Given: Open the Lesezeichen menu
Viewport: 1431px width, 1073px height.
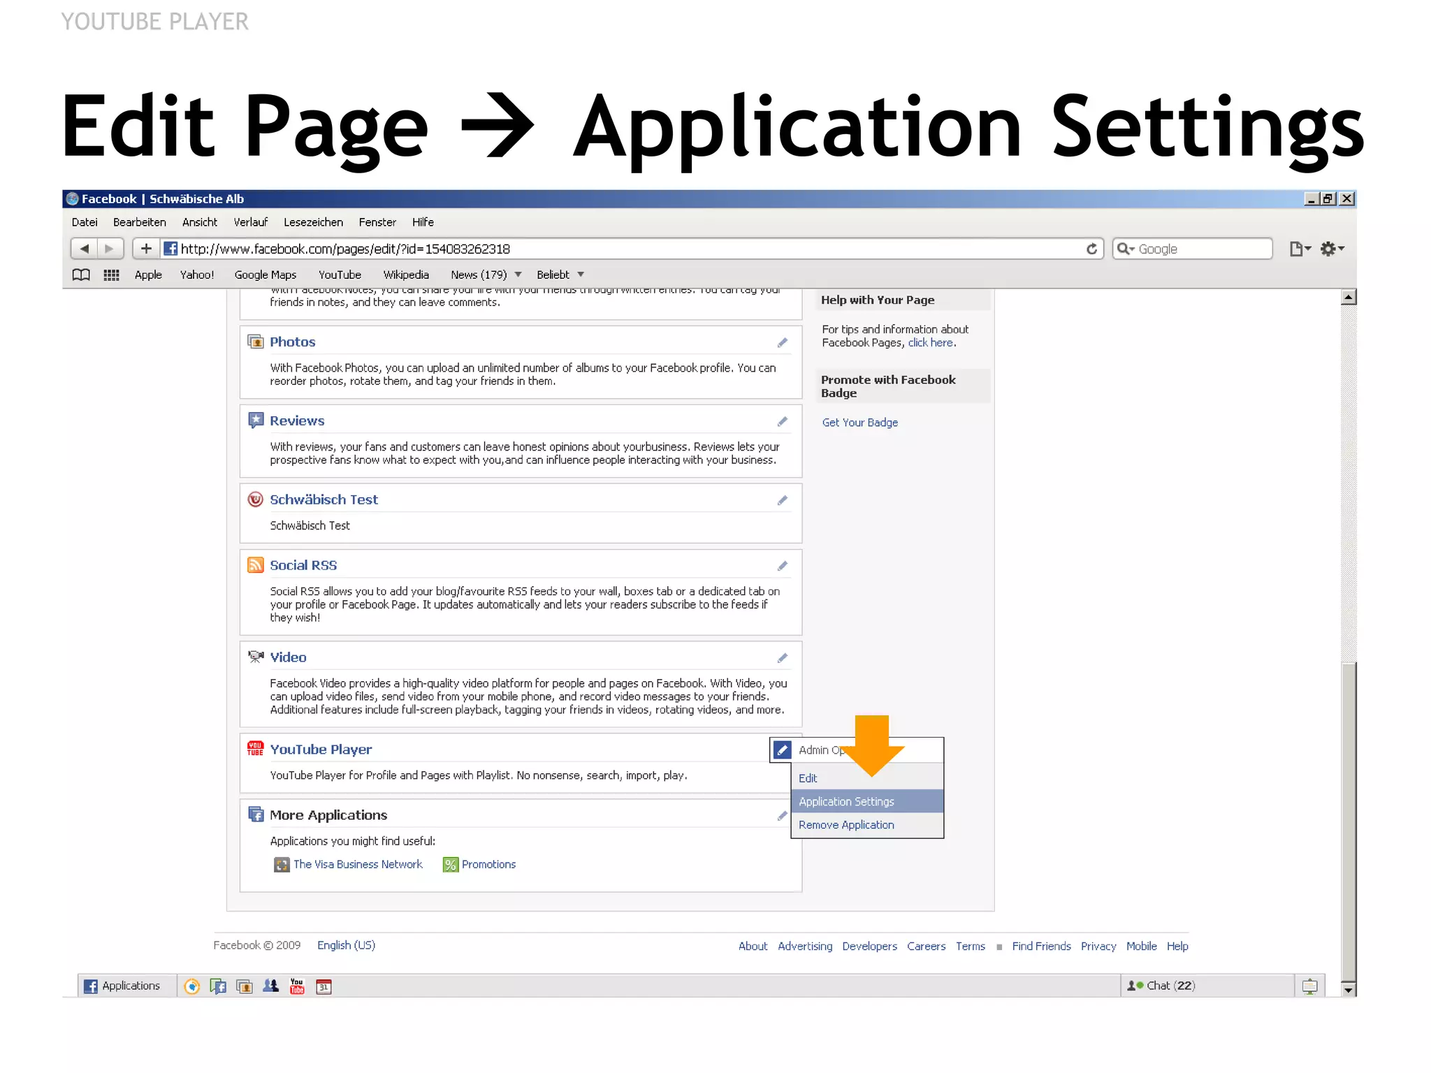Looking at the screenshot, I should [x=313, y=222].
